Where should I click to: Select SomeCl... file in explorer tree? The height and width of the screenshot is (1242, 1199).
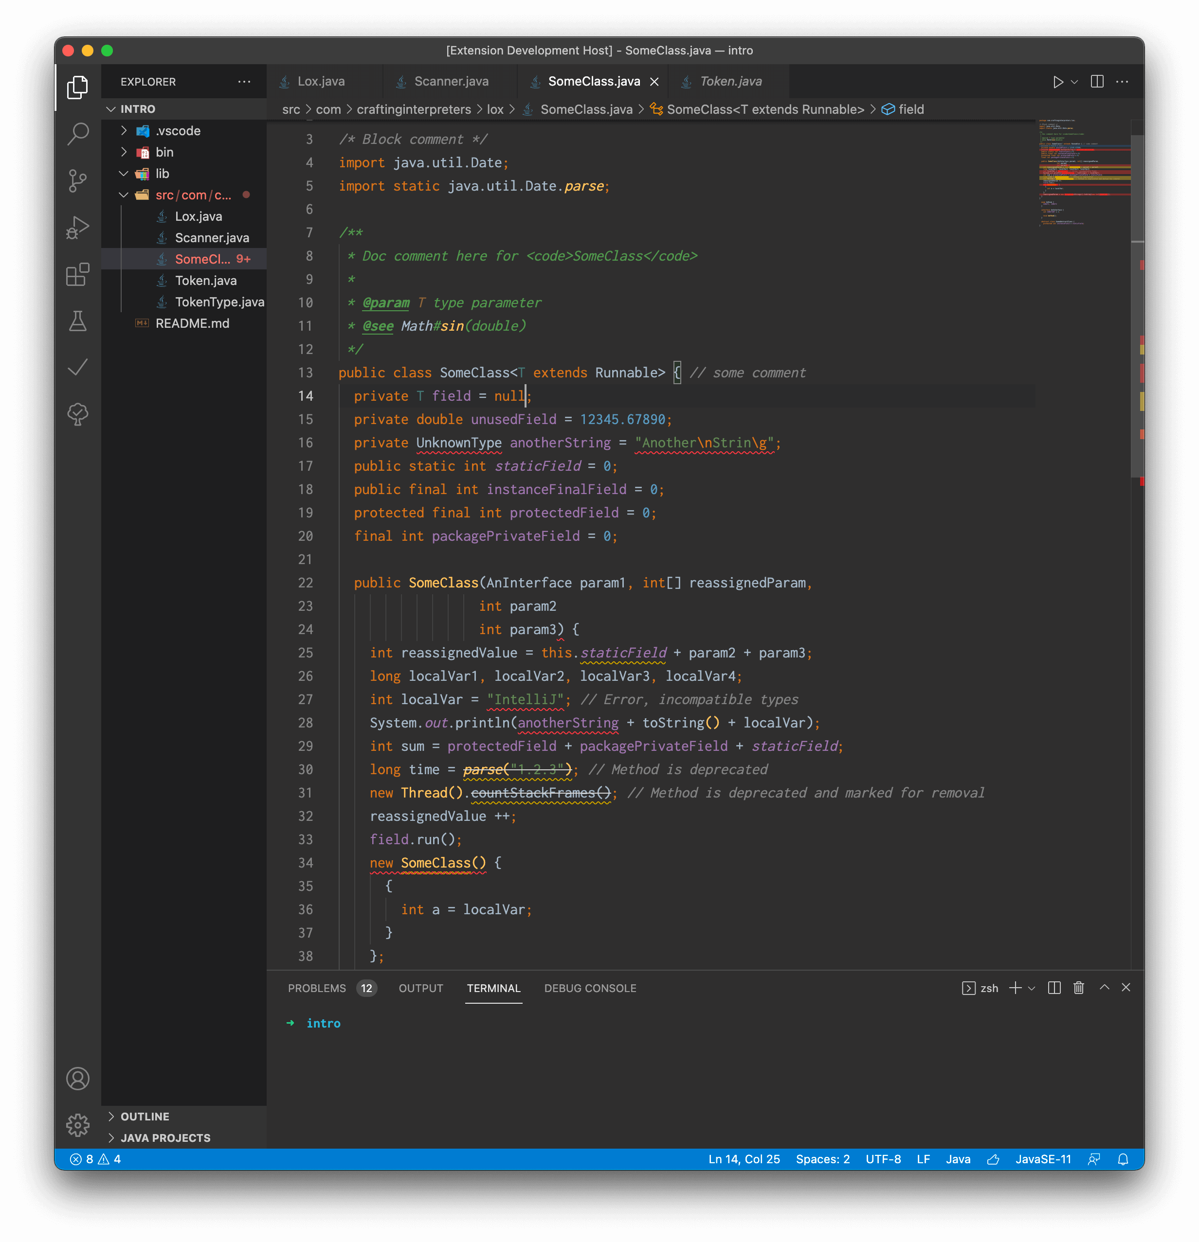click(184, 259)
